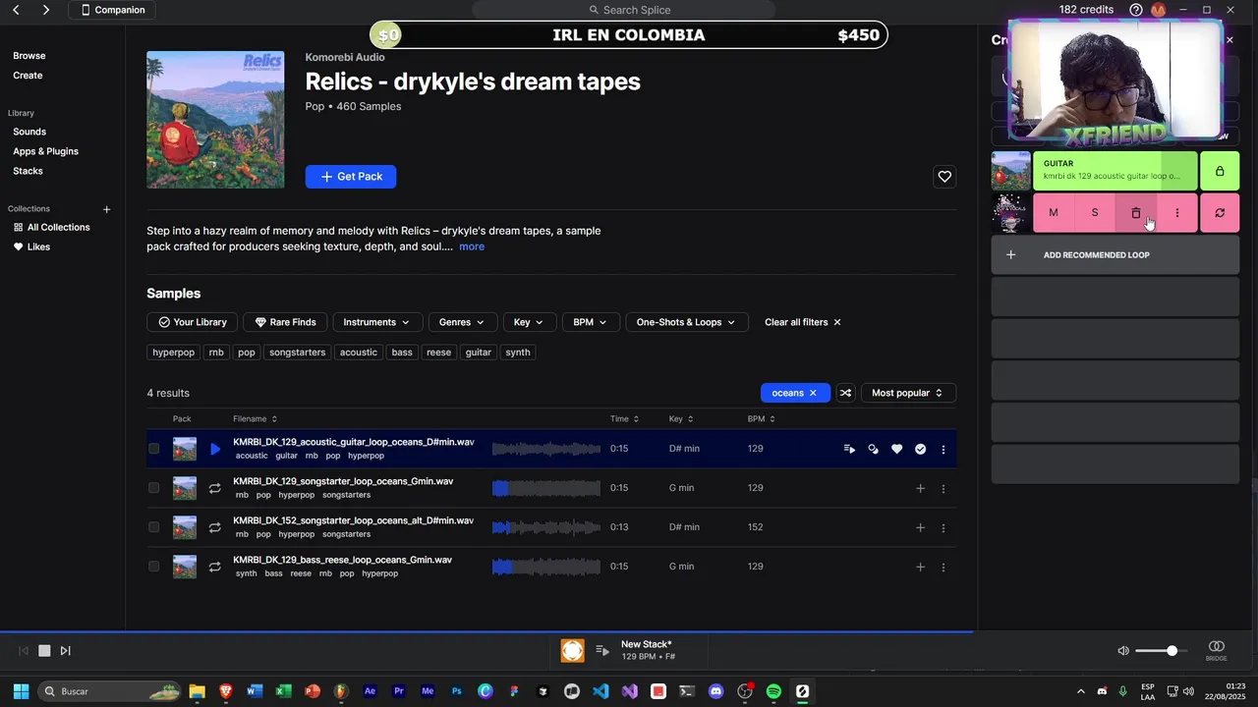Skip to previous track in player
This screenshot has height=707, width=1258.
(24, 651)
